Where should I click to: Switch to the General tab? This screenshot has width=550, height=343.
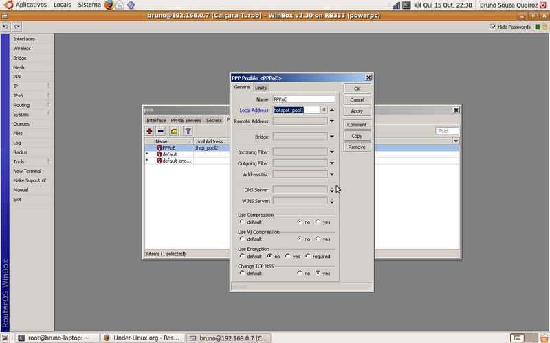(242, 87)
